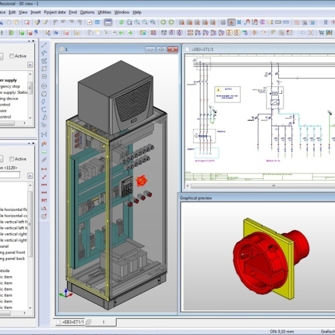Open the Edit menu
The height and width of the screenshot is (335, 335).
(12, 12)
